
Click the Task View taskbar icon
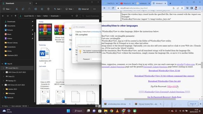tap(88, 111)
